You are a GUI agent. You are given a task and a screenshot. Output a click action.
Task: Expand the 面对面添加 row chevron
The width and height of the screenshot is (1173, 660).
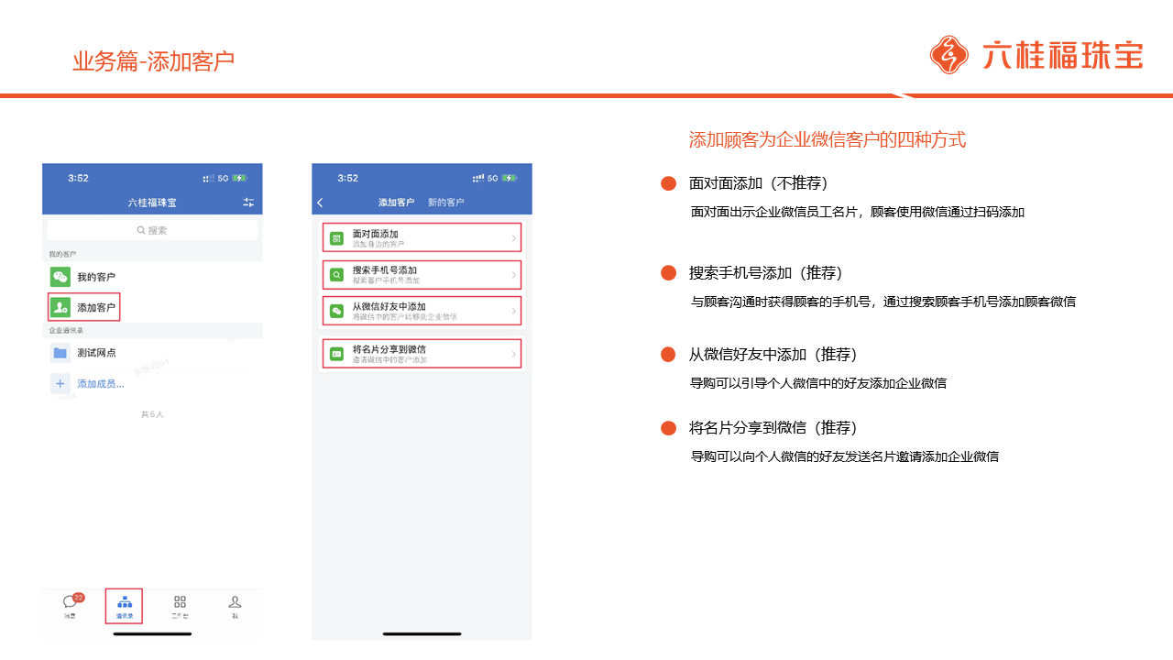tap(513, 238)
